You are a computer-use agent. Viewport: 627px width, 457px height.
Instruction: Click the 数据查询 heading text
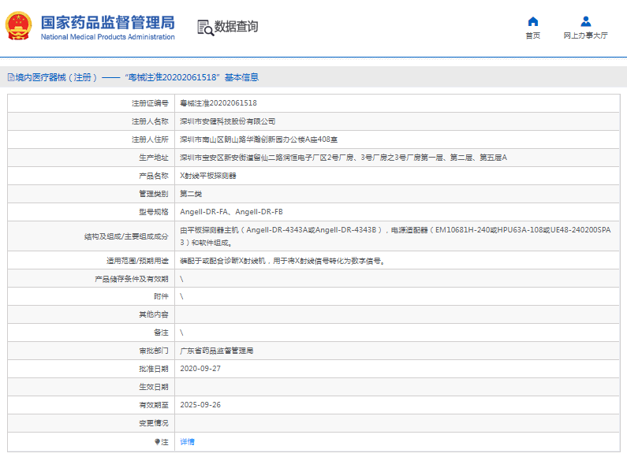[236, 27]
